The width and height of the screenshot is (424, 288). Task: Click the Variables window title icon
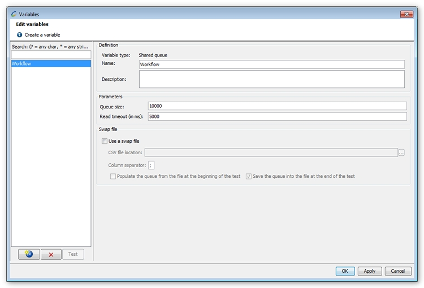click(x=14, y=14)
